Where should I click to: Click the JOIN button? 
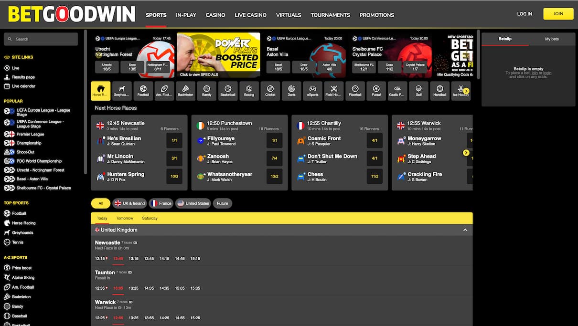[557, 14]
